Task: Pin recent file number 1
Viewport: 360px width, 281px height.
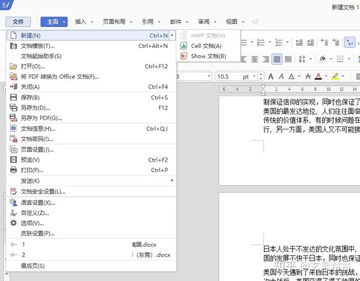Action: coord(14,244)
